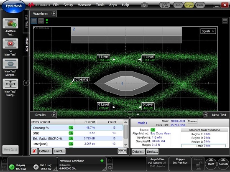Screen dimensions: 230x172
Task: Click the Single acquisition button
Action: click(x=189, y=5)
